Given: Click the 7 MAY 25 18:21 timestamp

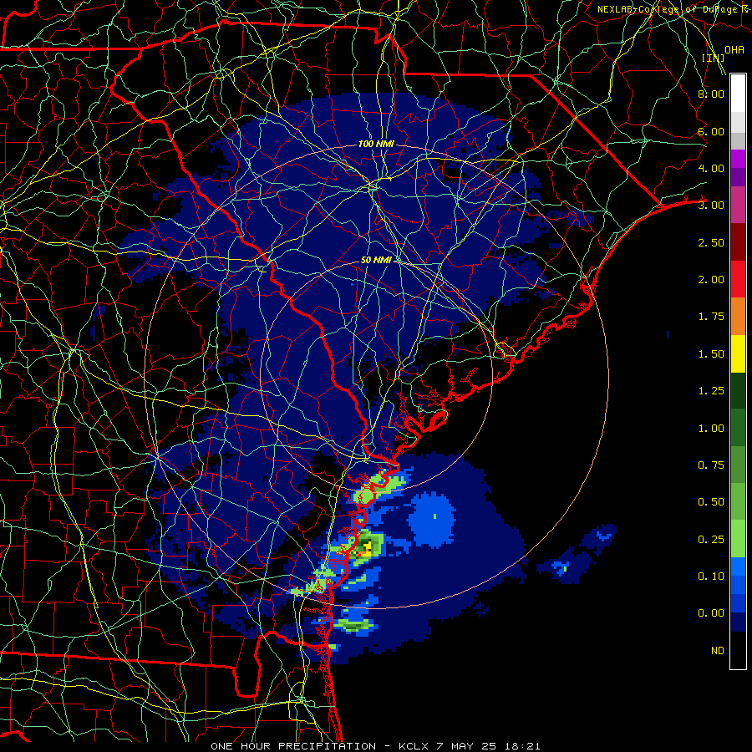Looking at the screenshot, I should pyautogui.click(x=489, y=746).
